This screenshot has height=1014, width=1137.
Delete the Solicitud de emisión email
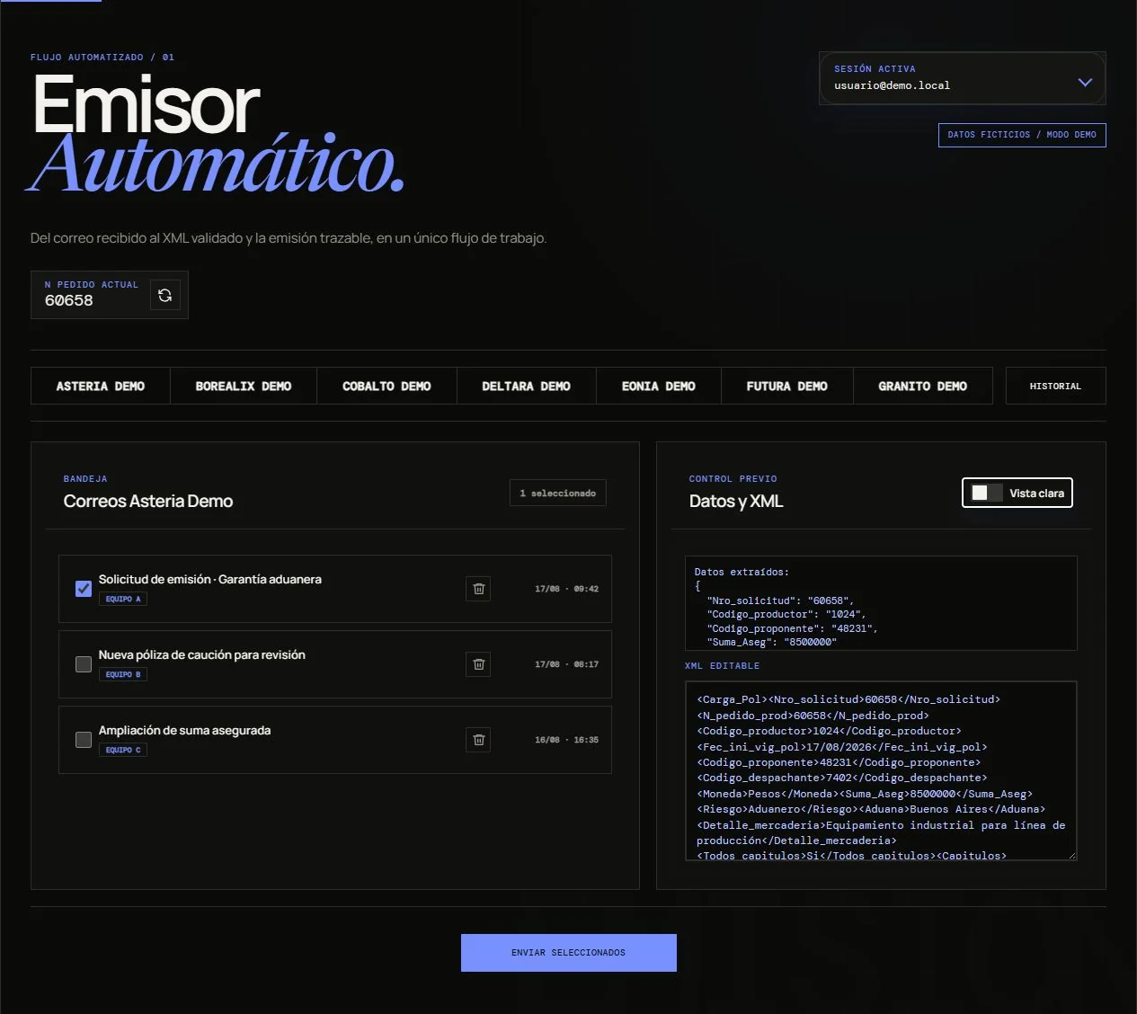point(478,589)
